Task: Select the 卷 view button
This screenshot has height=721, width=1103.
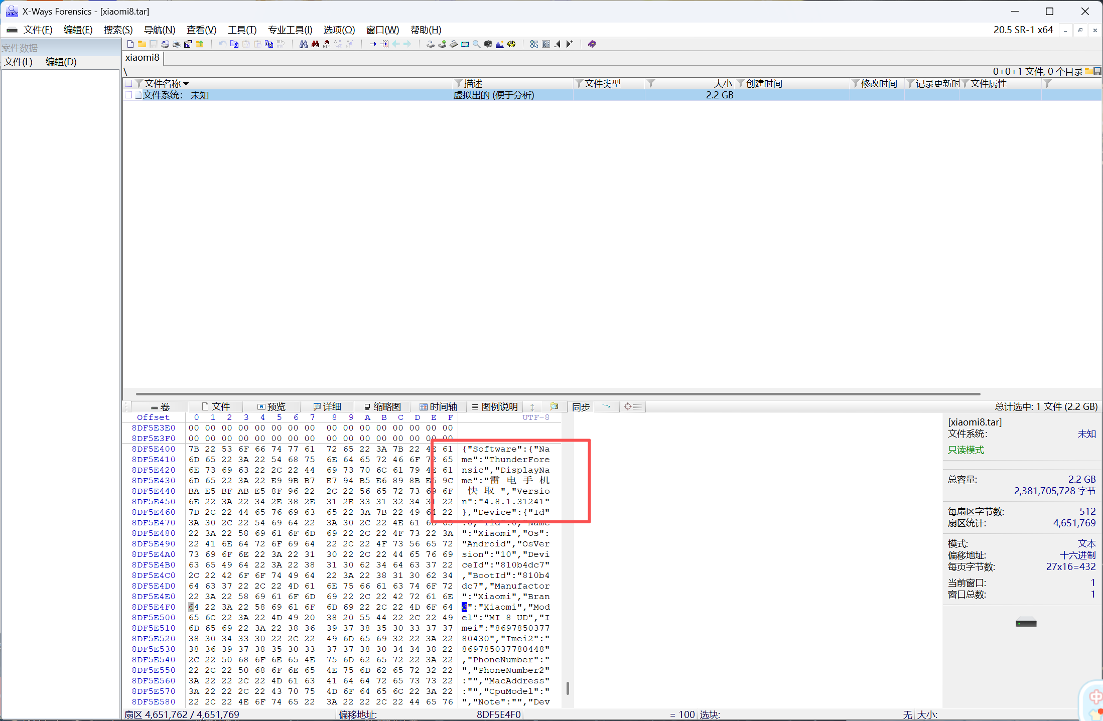Action: point(161,406)
